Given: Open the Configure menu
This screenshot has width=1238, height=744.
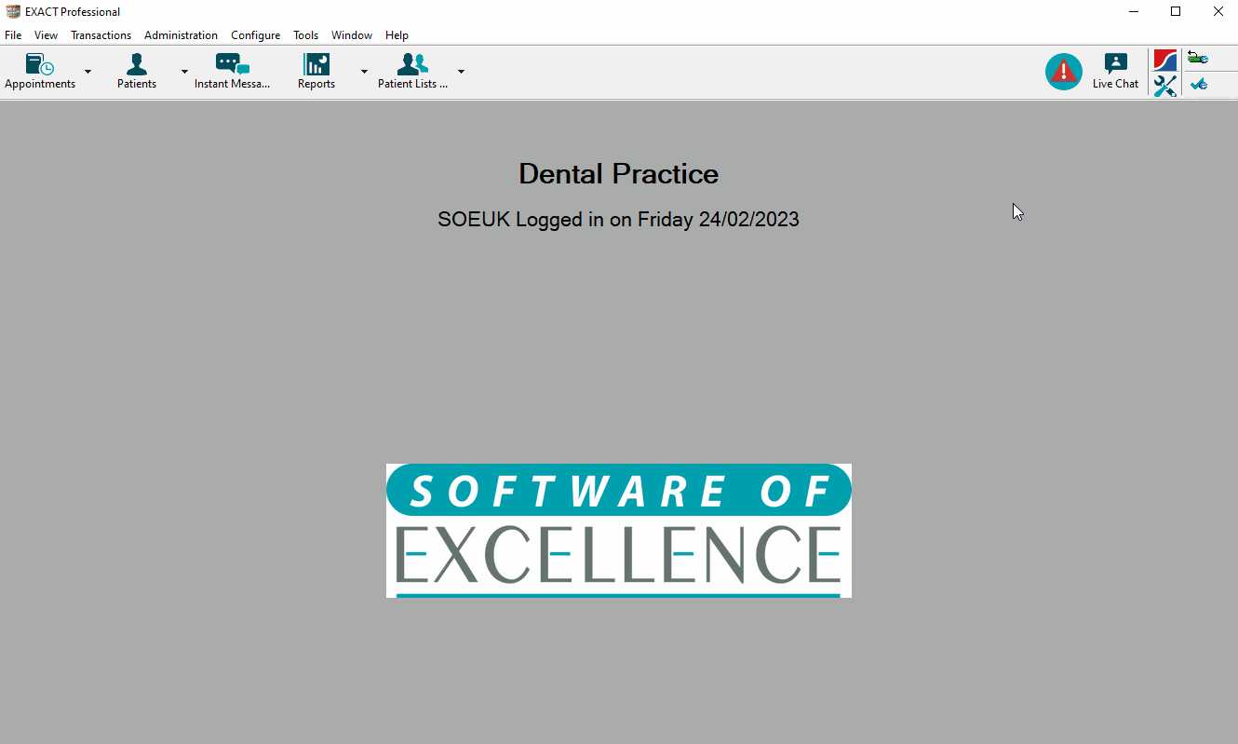Looking at the screenshot, I should point(255,35).
